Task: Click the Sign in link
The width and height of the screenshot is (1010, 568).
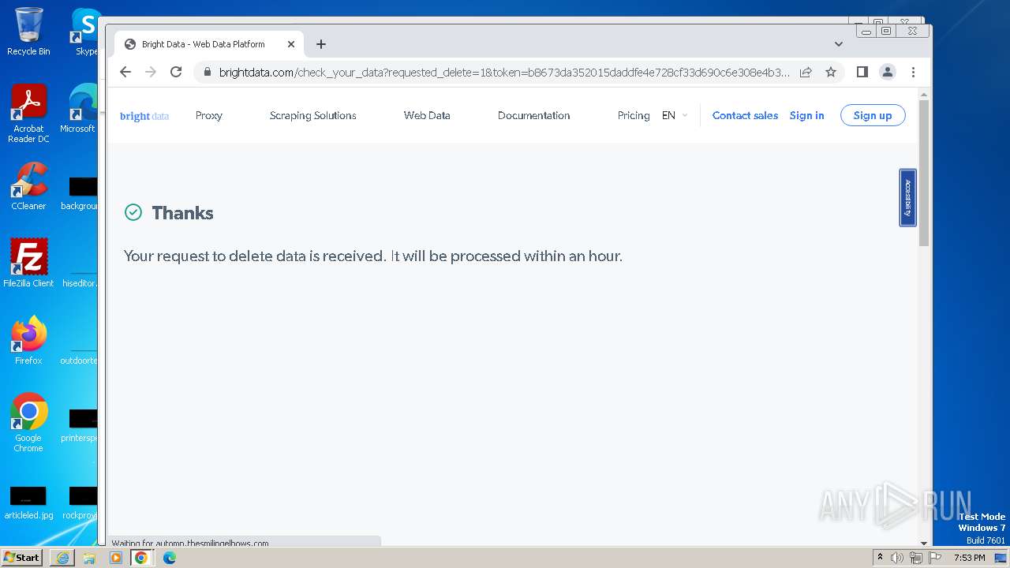Action: coord(806,115)
